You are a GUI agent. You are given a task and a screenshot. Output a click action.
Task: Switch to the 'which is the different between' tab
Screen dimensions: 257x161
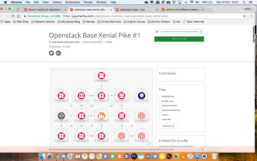pos(183,10)
